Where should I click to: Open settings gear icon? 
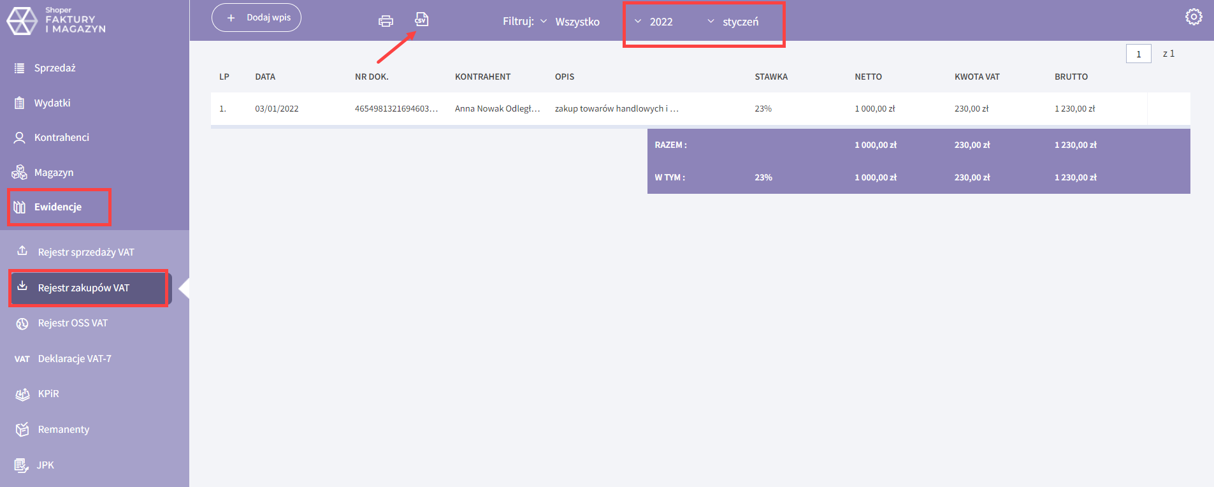[x=1194, y=17]
